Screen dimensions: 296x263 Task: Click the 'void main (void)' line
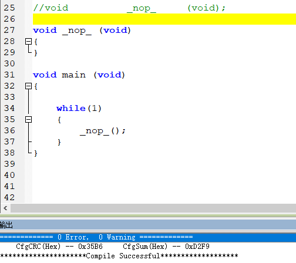(79, 75)
